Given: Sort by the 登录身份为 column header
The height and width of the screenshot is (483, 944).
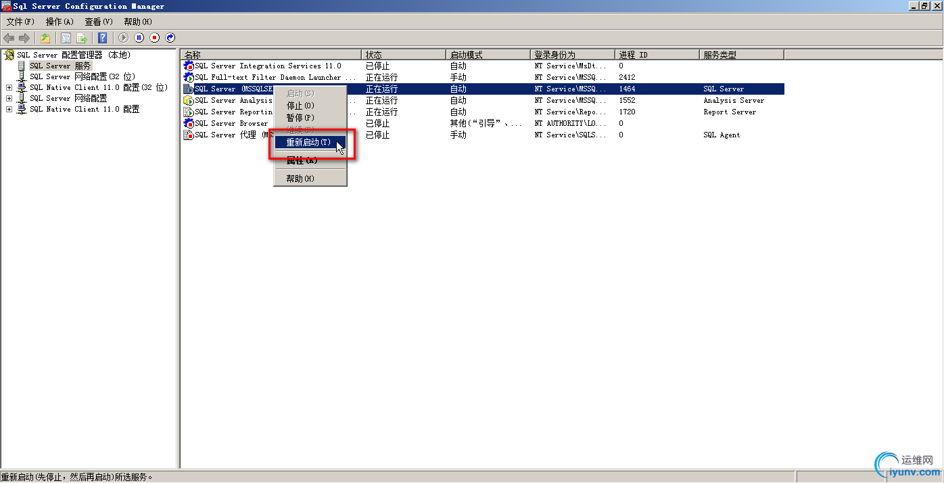Looking at the screenshot, I should pos(573,55).
